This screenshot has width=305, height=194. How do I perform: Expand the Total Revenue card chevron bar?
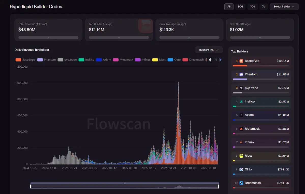pyautogui.click(x=48, y=38)
